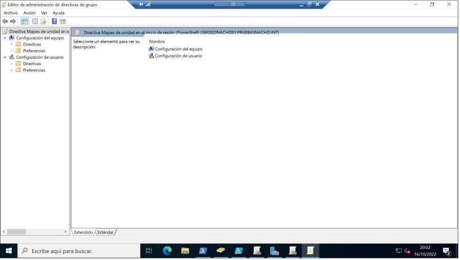This screenshot has height=260, width=460.
Task: Click the tree pane scrollbar right arrow
Action: 66,232
